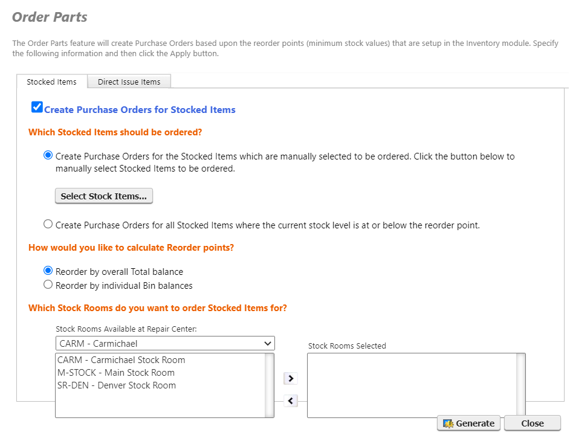This screenshot has height=441, width=570.
Task: Click the right arrow to add stock room
Action: pos(291,378)
